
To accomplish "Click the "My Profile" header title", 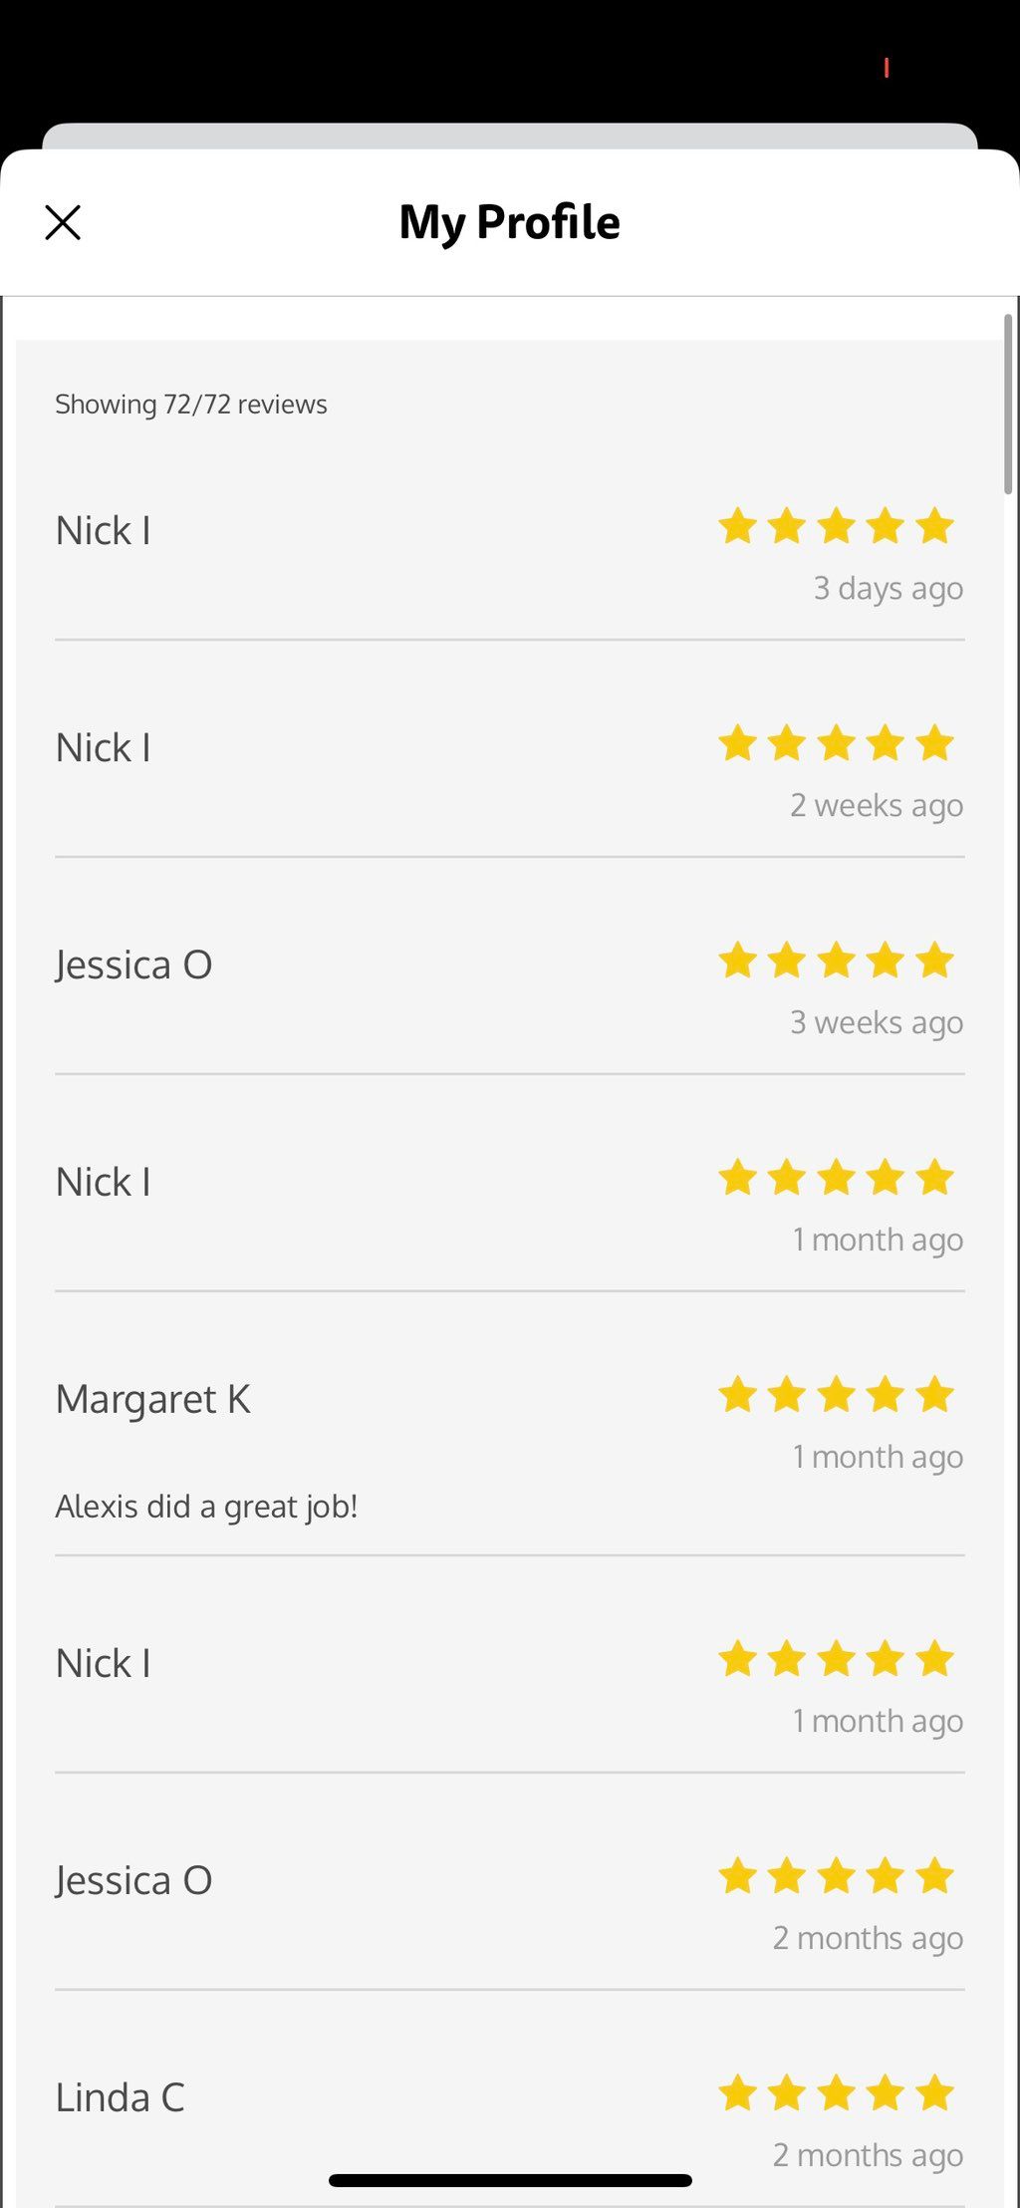I will tap(510, 223).
